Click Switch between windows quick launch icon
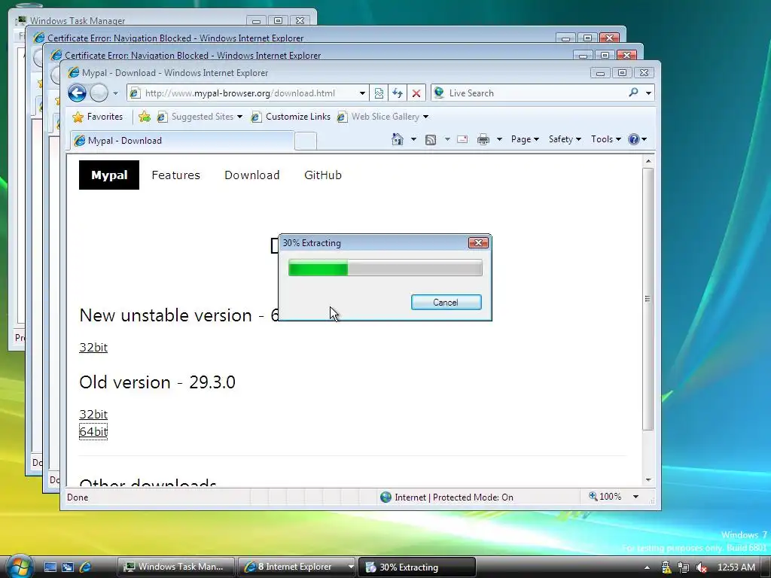This screenshot has width=771, height=578. tap(67, 567)
